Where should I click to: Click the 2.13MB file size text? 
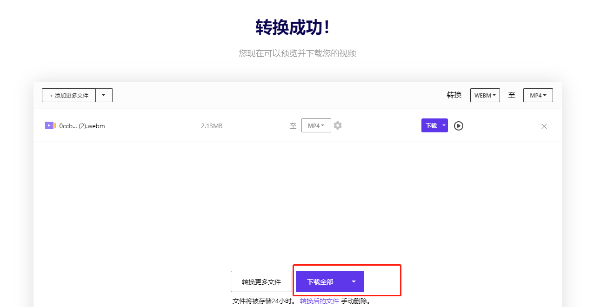point(212,126)
